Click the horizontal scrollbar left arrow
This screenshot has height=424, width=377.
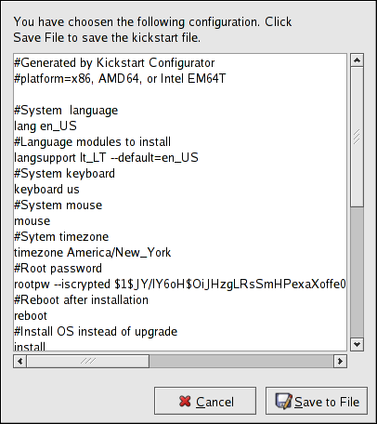click(20, 362)
